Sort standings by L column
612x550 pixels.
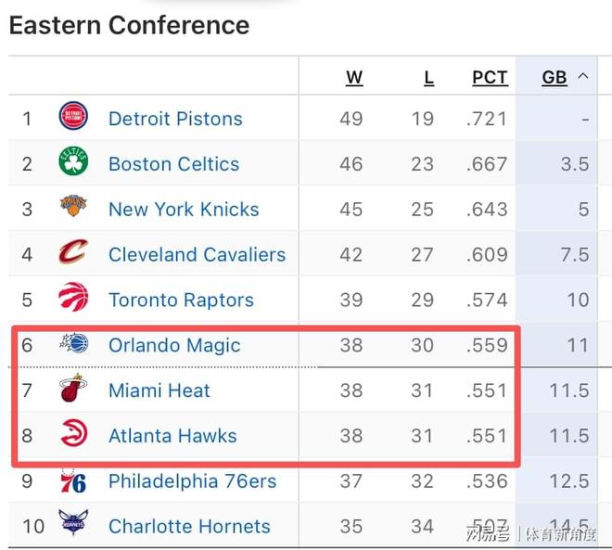click(428, 78)
